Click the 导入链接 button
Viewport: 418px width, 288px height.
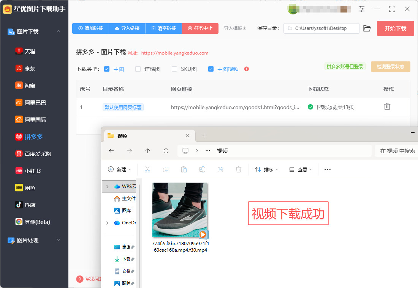(x=127, y=28)
